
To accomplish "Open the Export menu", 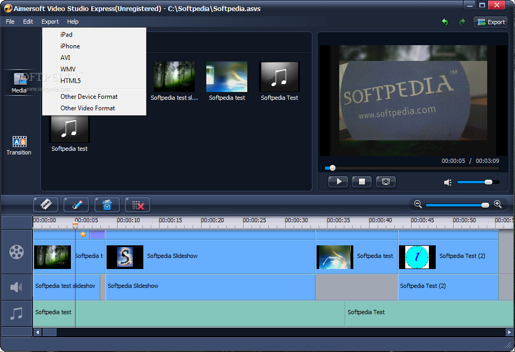I will 50,22.
